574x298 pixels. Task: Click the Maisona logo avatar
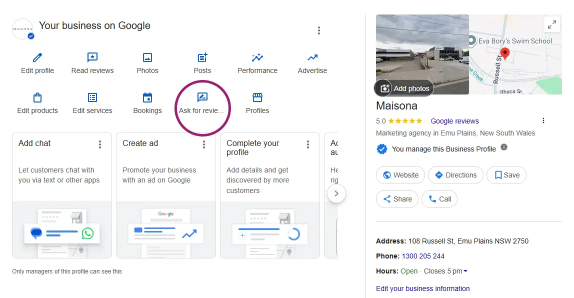pyautogui.click(x=22, y=29)
